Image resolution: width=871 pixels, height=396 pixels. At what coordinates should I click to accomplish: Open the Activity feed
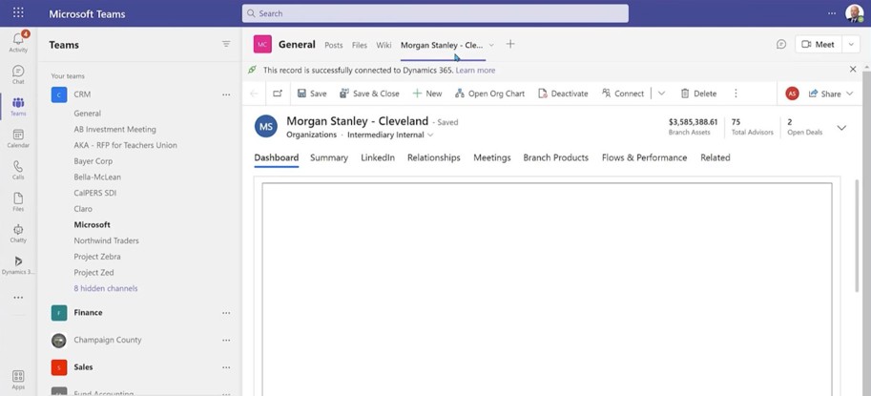(18, 42)
